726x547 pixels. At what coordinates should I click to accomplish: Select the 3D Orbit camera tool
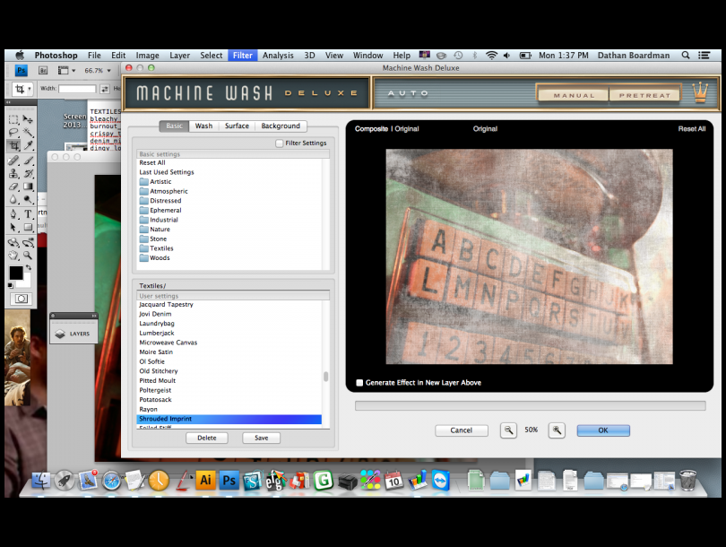click(28, 242)
